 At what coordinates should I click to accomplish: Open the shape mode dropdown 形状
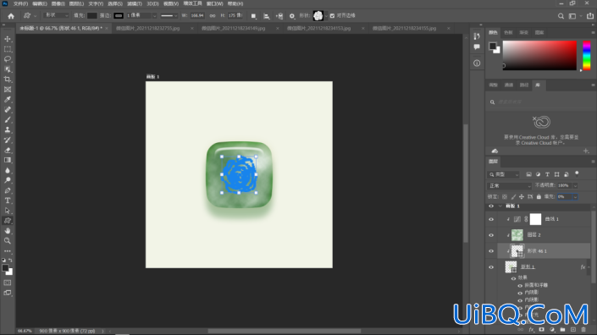coord(56,15)
